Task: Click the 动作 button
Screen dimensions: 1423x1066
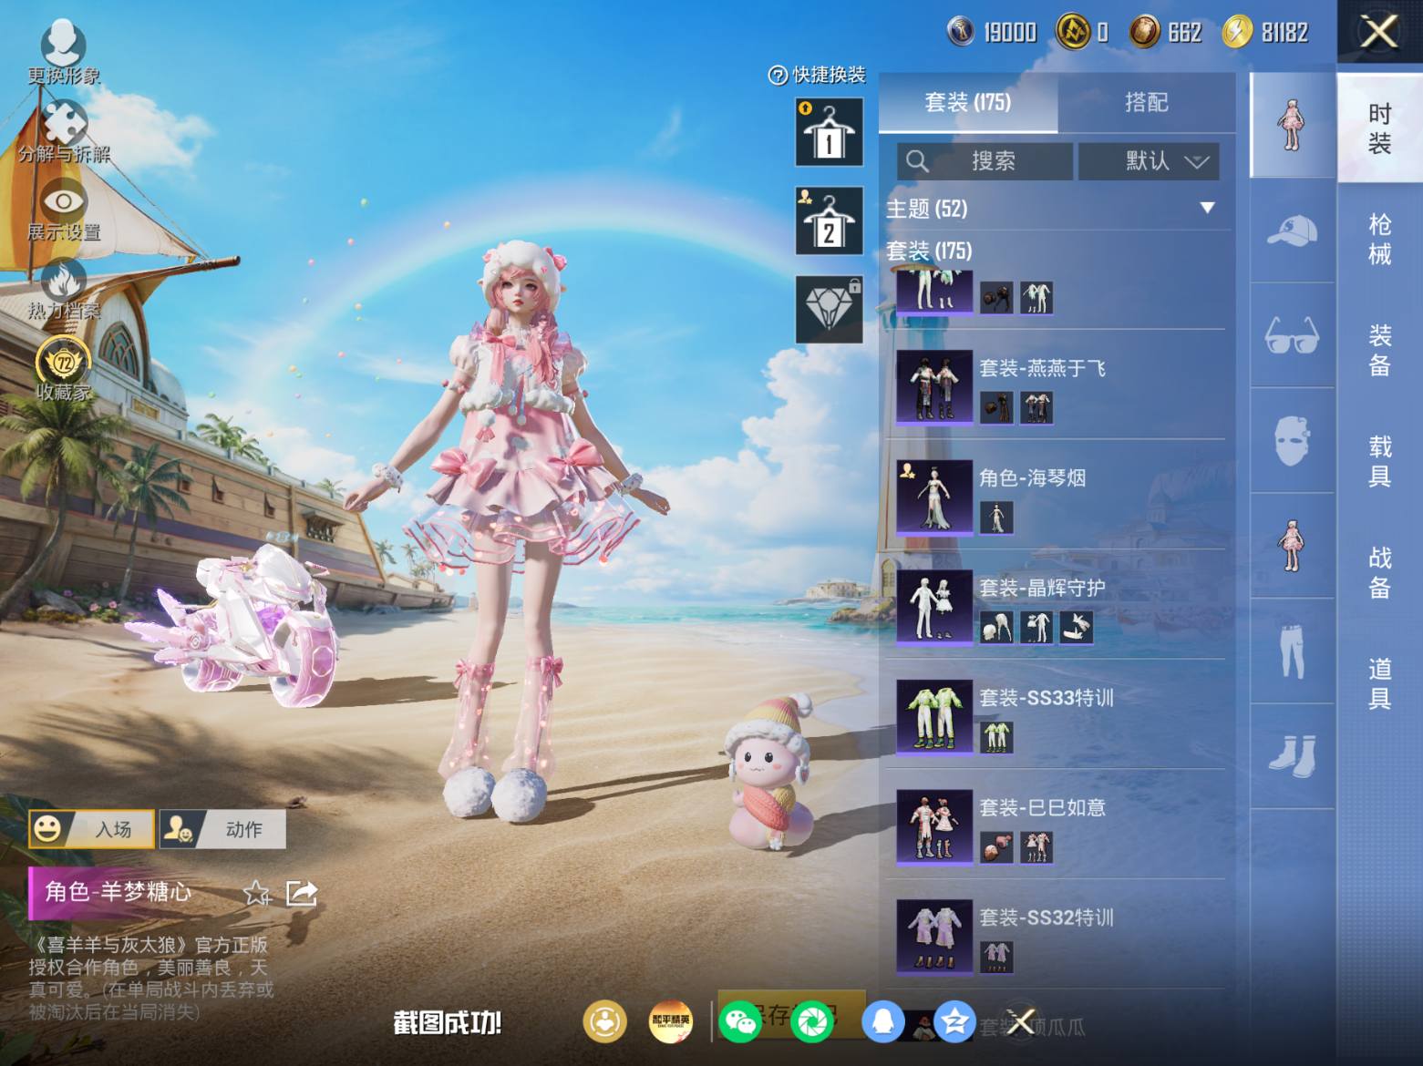Action: pos(223,829)
